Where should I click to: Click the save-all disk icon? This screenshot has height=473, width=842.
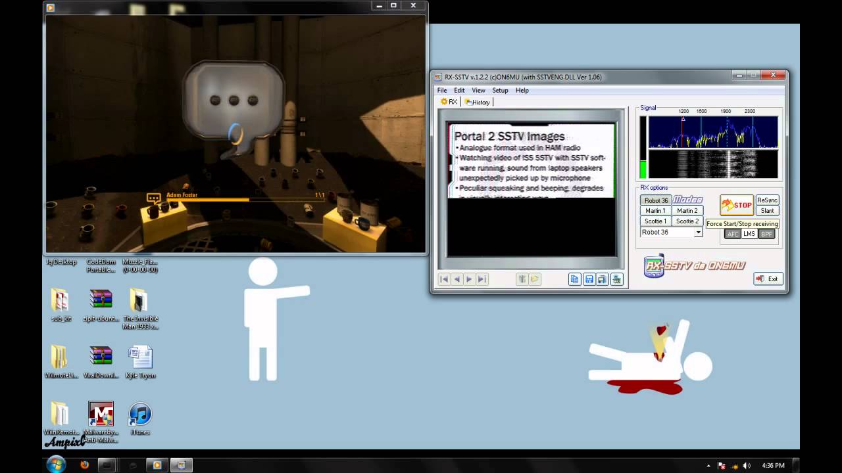coord(603,279)
